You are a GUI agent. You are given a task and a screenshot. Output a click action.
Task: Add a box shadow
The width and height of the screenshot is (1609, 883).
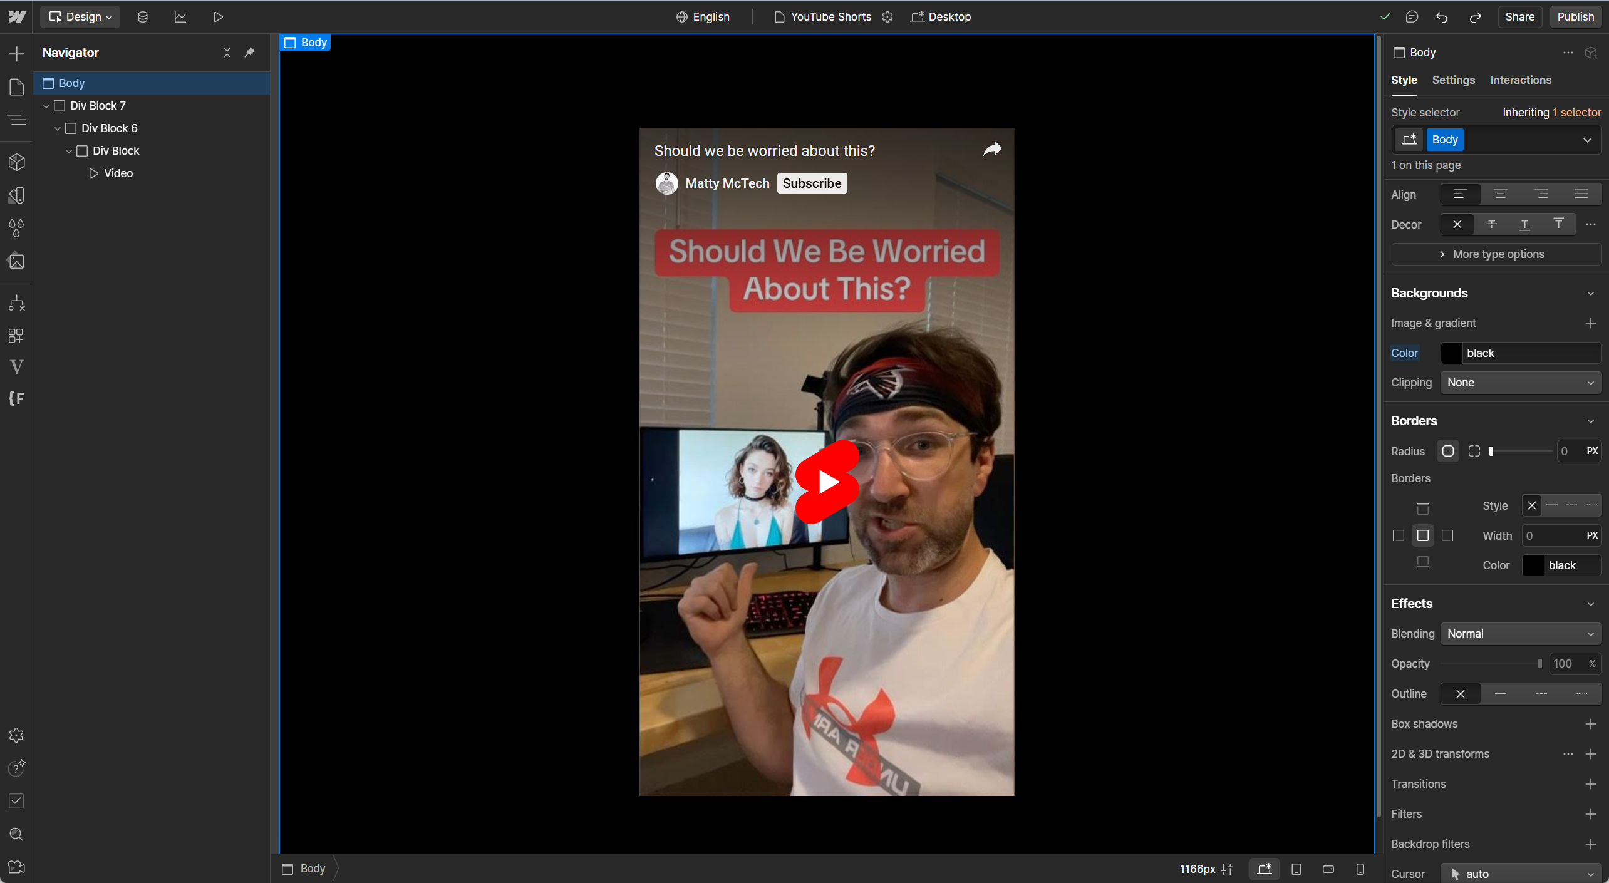point(1591,724)
